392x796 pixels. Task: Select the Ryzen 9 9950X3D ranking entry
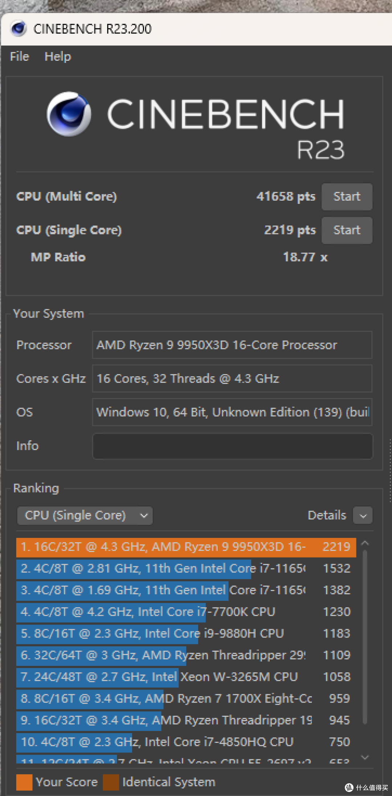[186, 547]
